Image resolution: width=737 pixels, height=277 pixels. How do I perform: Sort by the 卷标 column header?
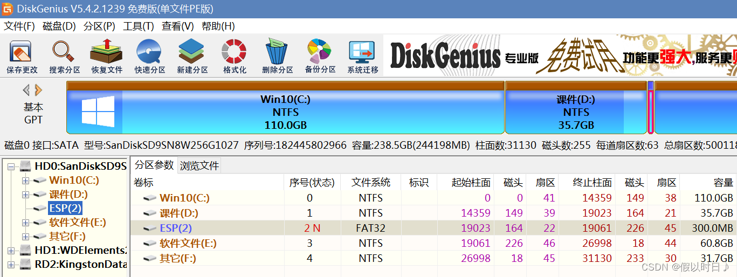(208, 183)
